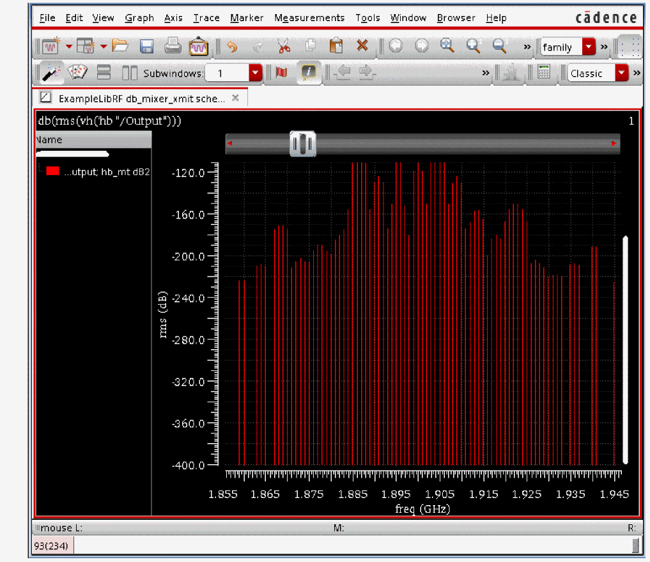
Task: Click the Zoom In magnifier icon
Action: tap(447, 46)
